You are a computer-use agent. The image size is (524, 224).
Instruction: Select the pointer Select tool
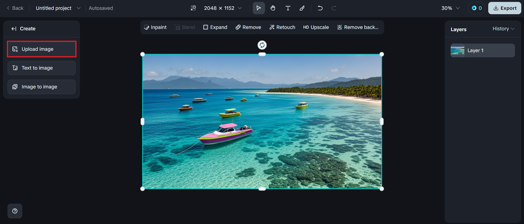pyautogui.click(x=259, y=8)
